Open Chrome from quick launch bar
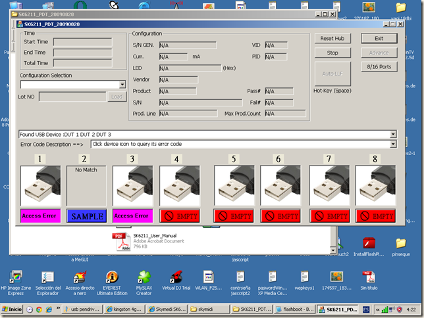This screenshot has width=424, height=318. [40, 309]
